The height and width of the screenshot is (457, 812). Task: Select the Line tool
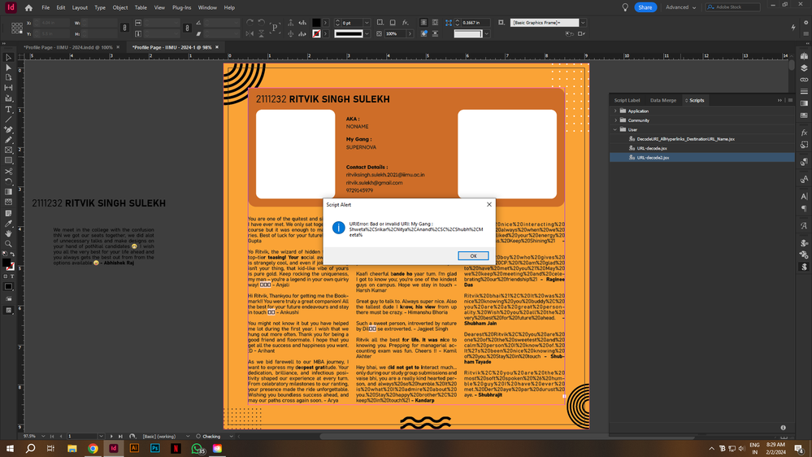pyautogui.click(x=8, y=120)
